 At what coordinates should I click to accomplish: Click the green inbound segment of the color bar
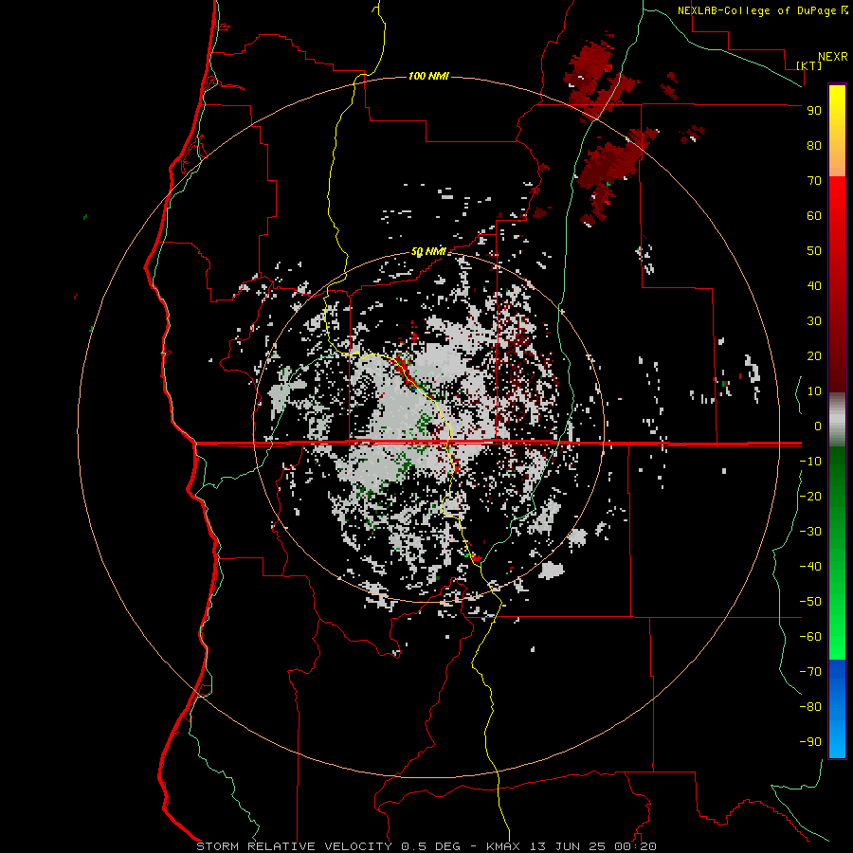pos(837,554)
